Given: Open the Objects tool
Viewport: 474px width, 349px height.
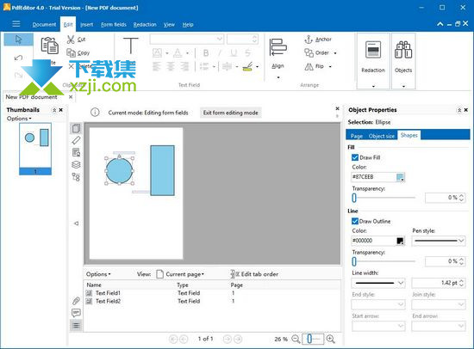Looking at the screenshot, I should coord(403,61).
